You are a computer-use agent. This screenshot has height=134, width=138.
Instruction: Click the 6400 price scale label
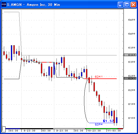pos(132,34)
